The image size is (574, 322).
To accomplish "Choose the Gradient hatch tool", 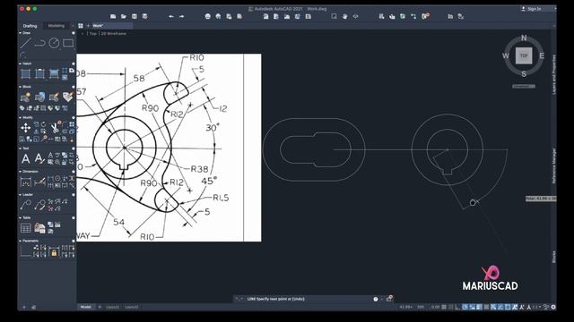I will [x=54, y=73].
